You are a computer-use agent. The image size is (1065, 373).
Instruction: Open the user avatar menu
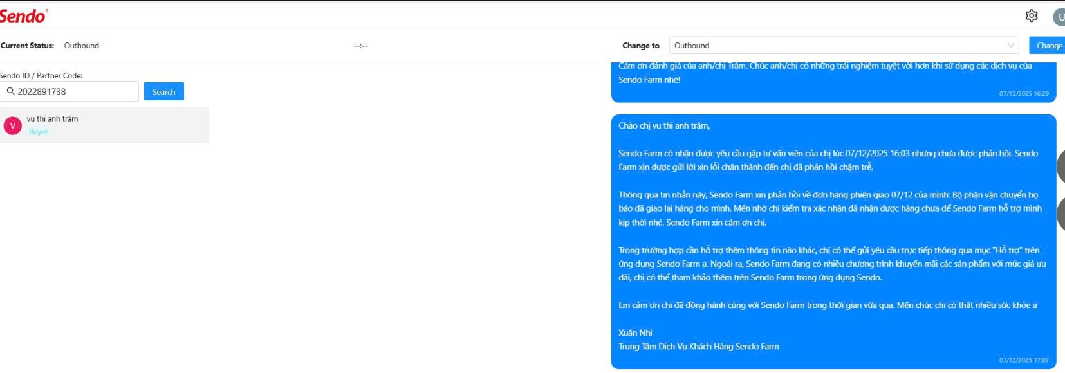[x=1059, y=17]
